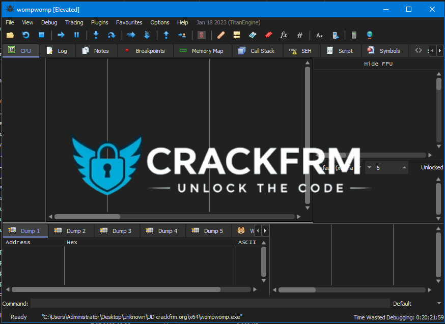Switch to the Memory Map tab
The width and height of the screenshot is (445, 324).
(x=202, y=51)
